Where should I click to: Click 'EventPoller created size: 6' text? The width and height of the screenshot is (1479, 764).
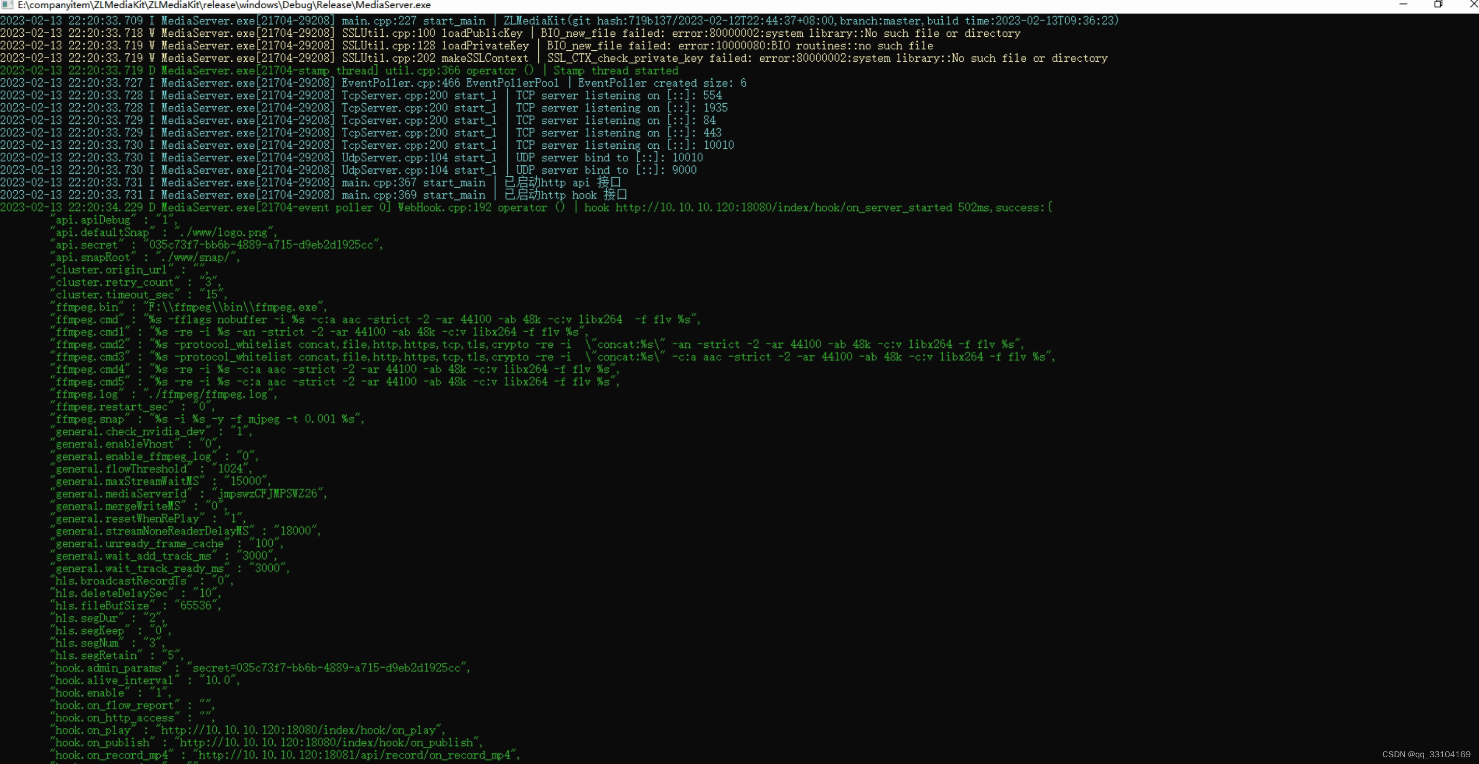[662, 83]
